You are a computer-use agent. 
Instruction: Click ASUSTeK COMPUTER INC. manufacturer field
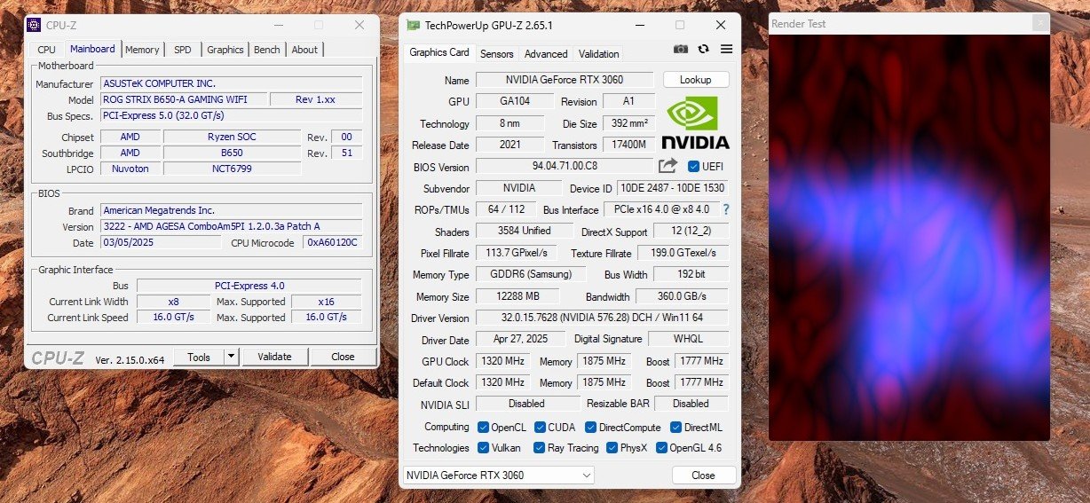coord(231,83)
